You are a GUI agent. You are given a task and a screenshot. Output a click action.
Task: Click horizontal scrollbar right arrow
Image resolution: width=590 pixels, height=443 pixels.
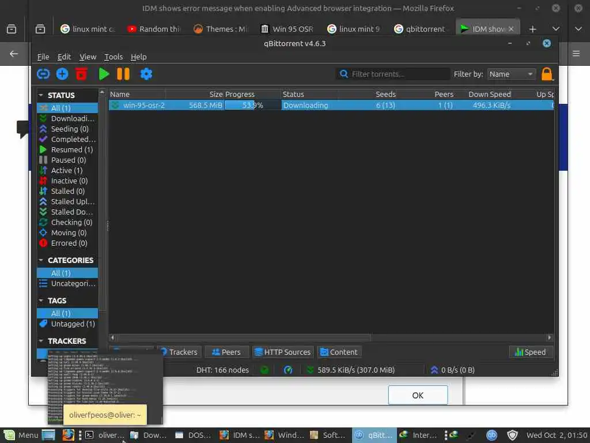coord(550,337)
